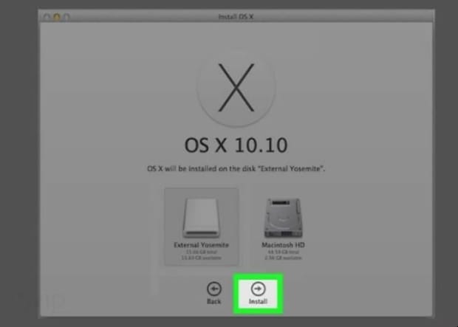Minimize the Install OS X window
Image resolution: width=458 pixels, height=327 pixels.
click(x=55, y=16)
